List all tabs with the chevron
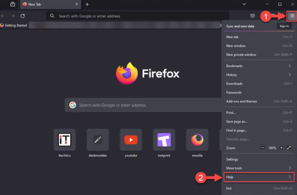This screenshot has width=297, height=195. [x=244, y=4]
